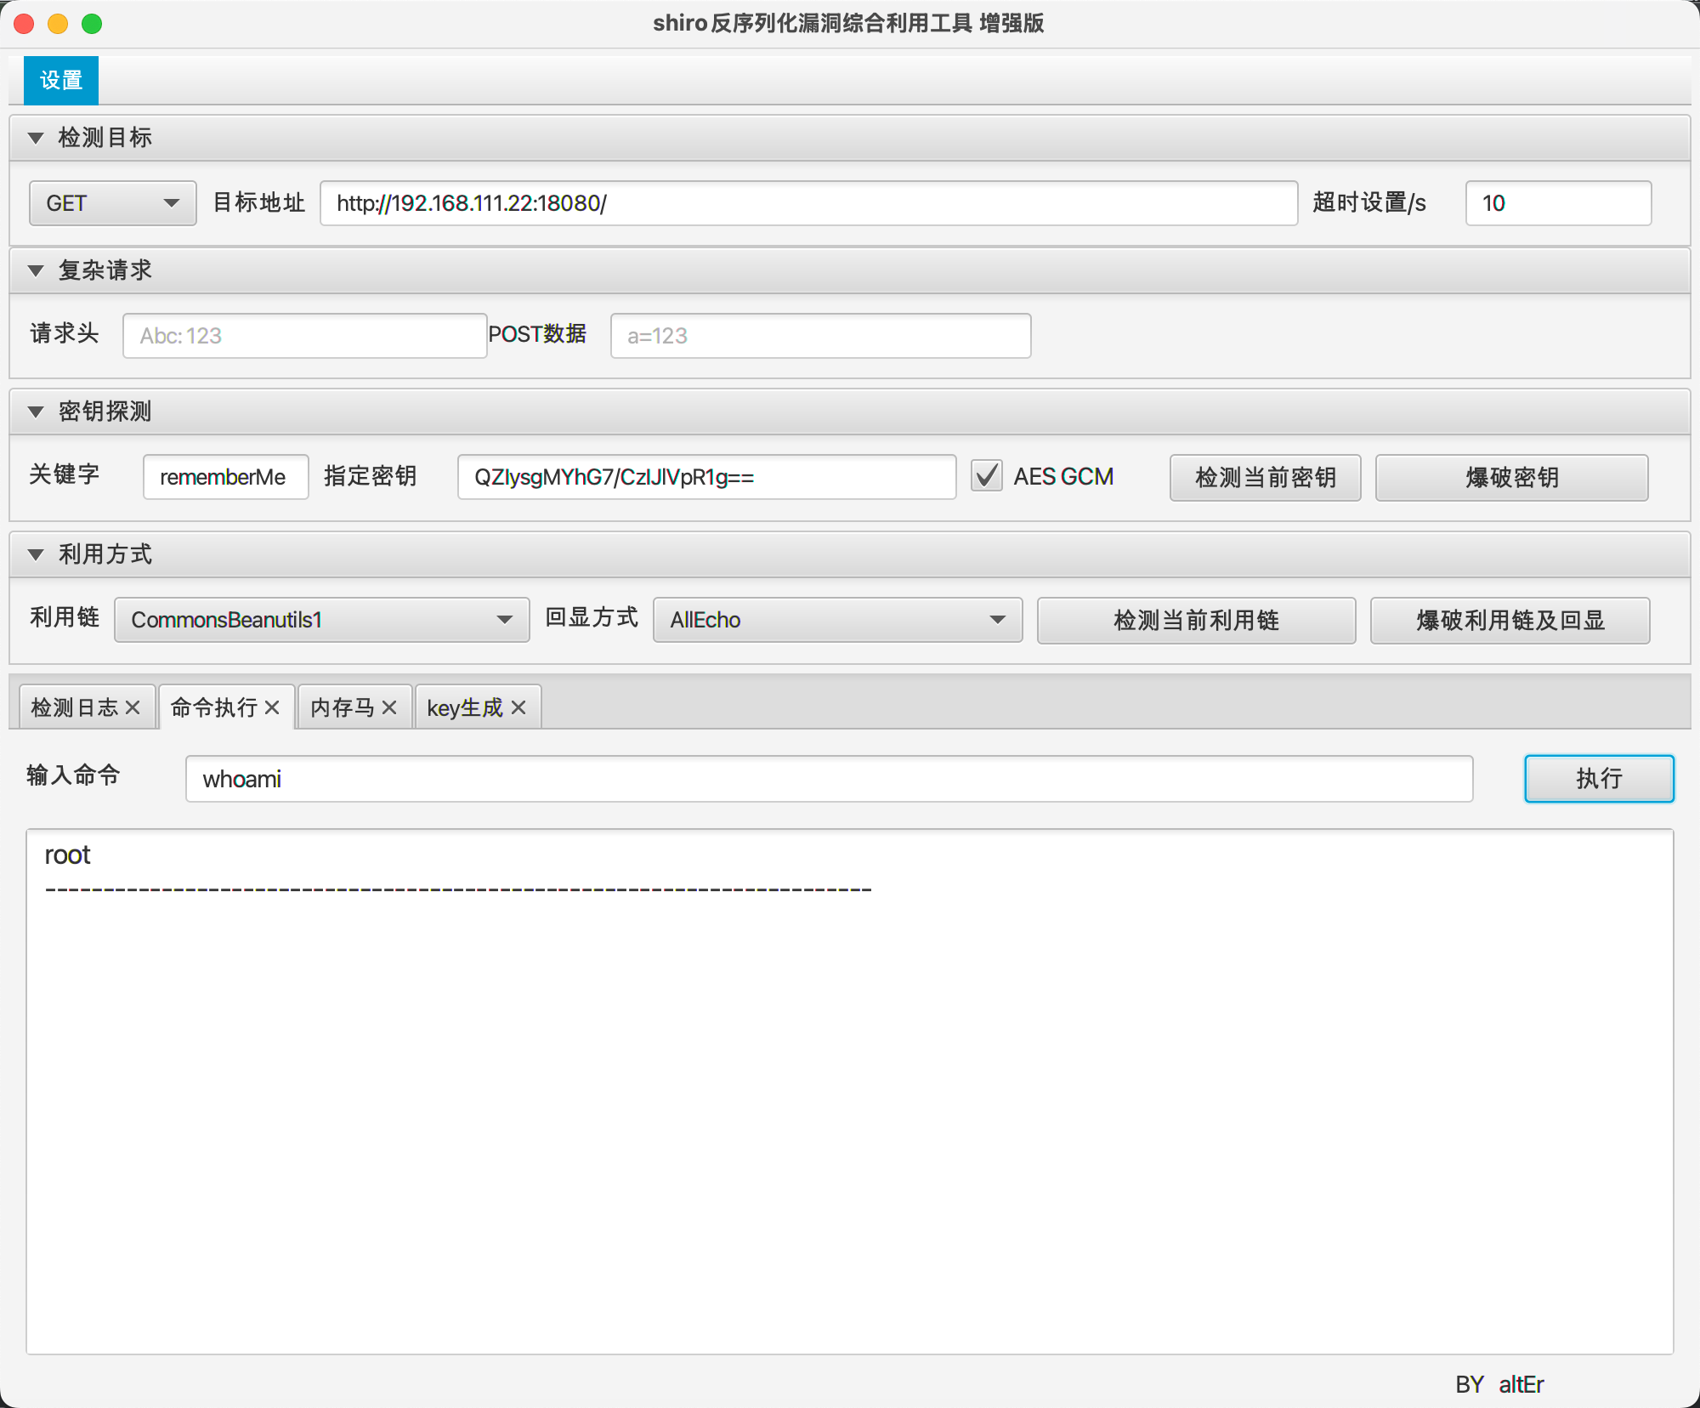Open the CommonsBeanutils1 gadget chain dropdown
The image size is (1700, 1408).
click(x=321, y=620)
